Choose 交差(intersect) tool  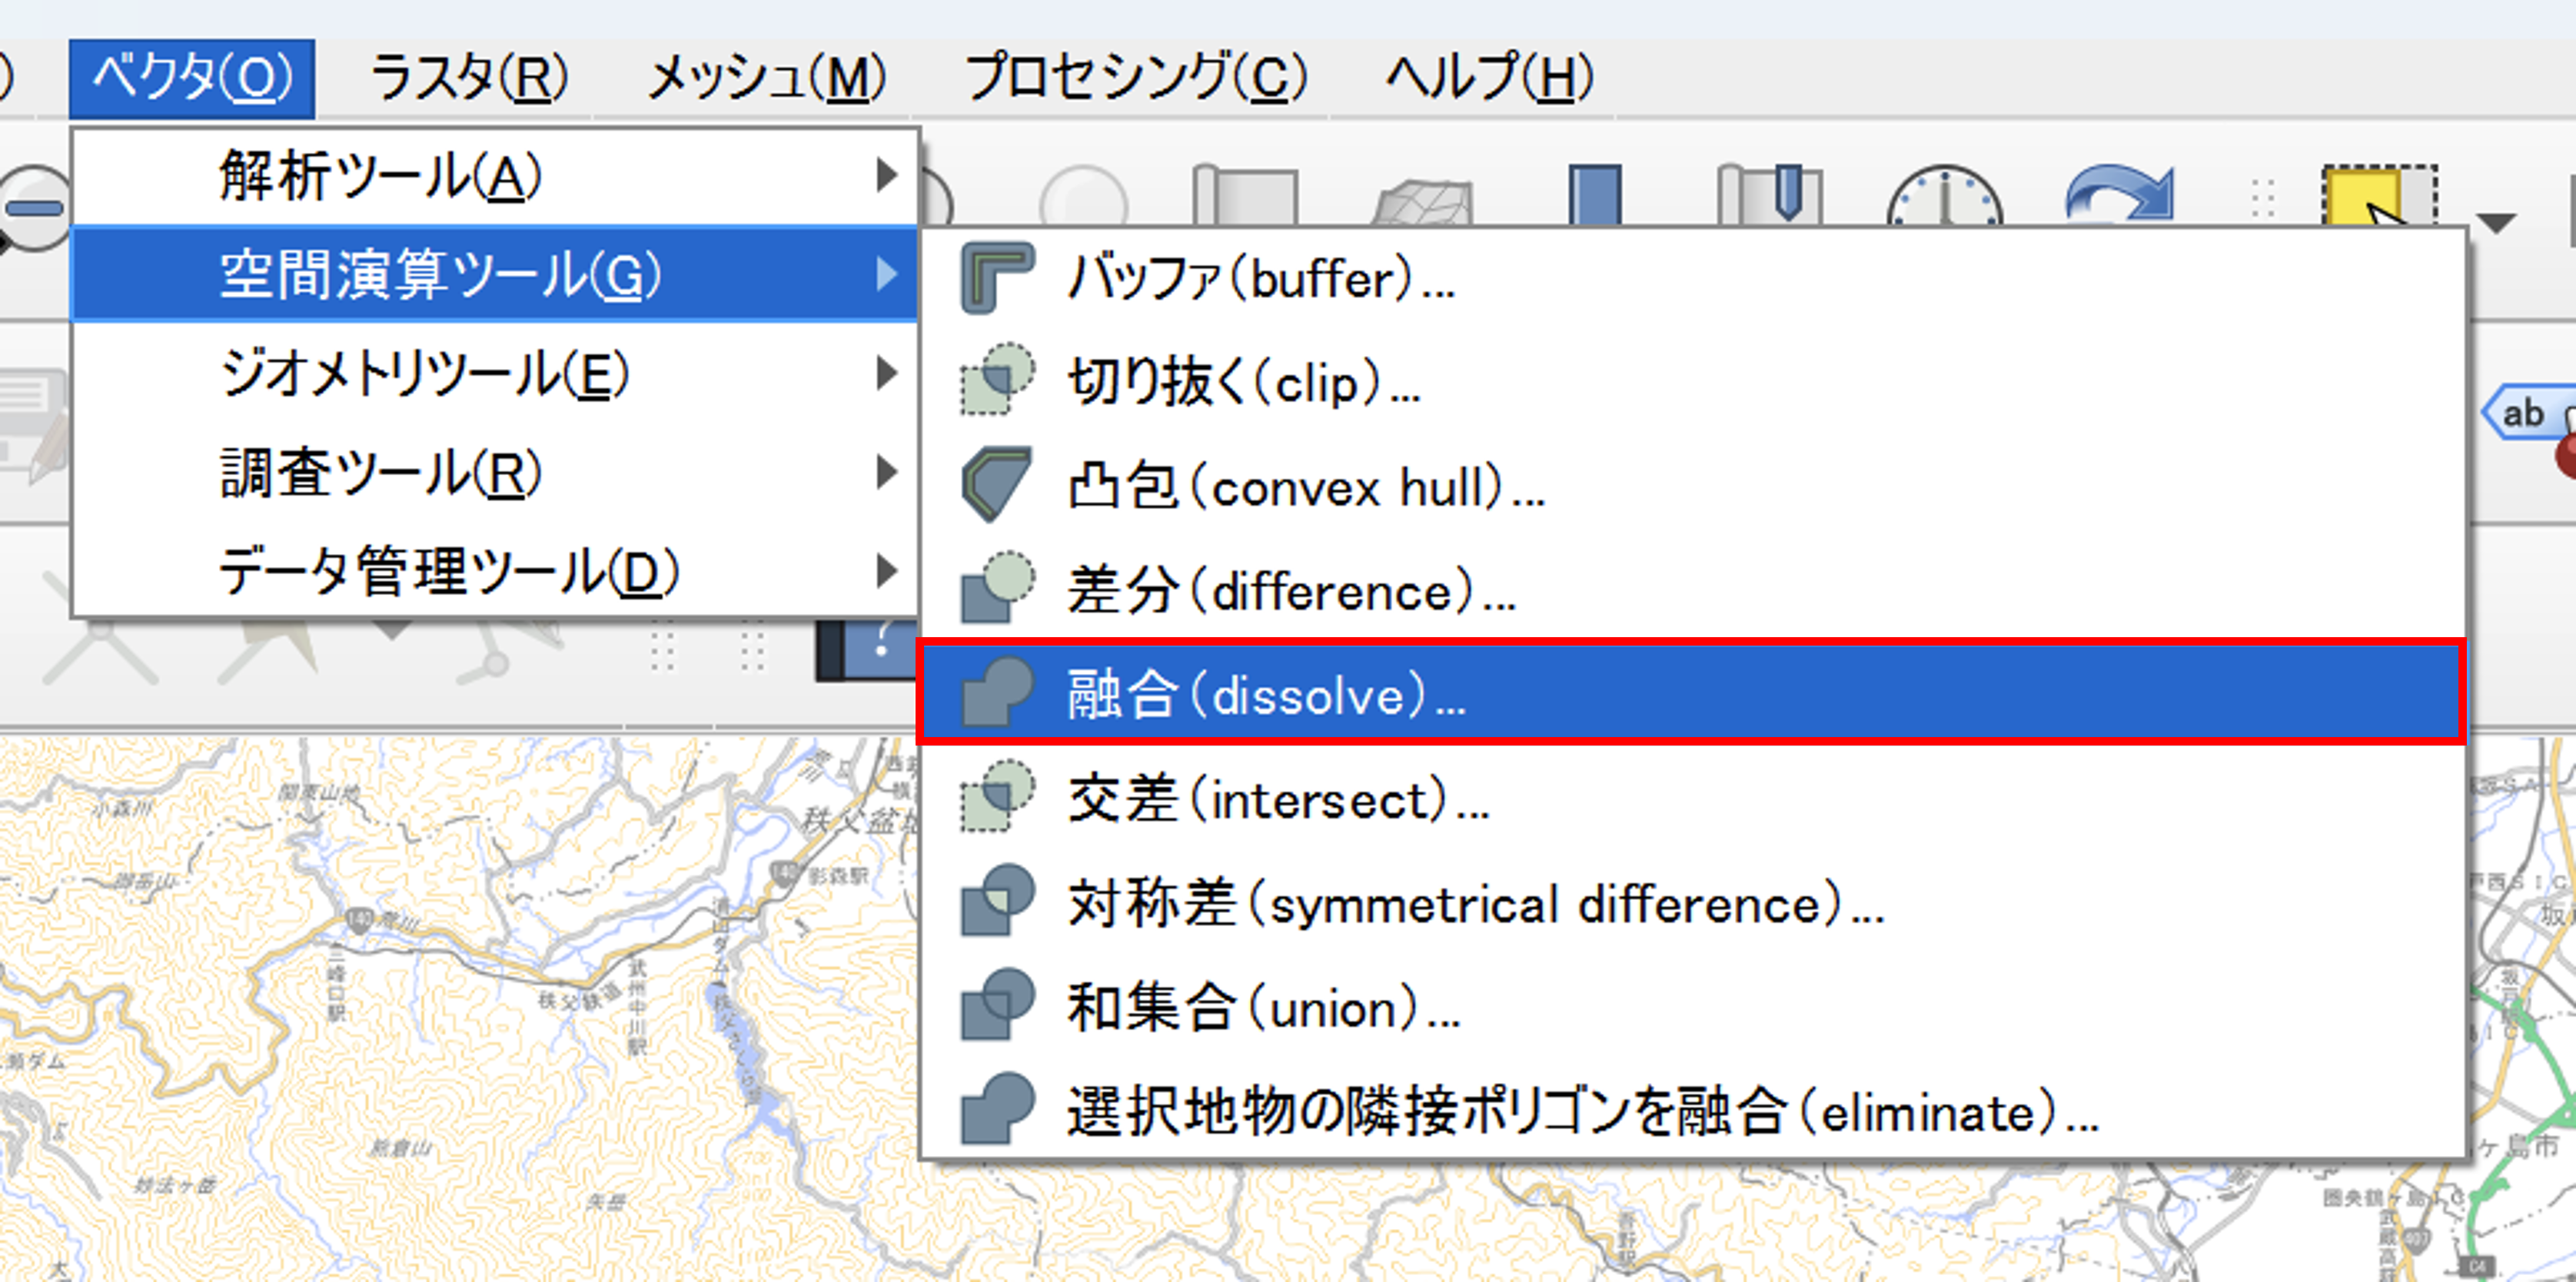[1692, 799]
